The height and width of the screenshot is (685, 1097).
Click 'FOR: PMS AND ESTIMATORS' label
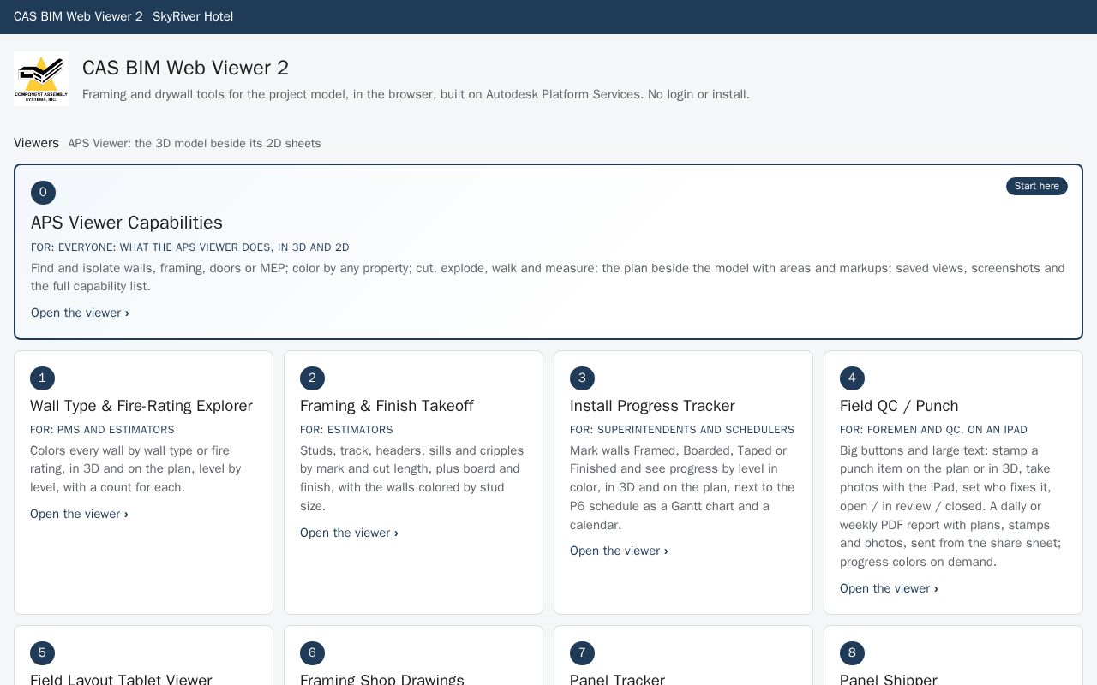[102, 430]
